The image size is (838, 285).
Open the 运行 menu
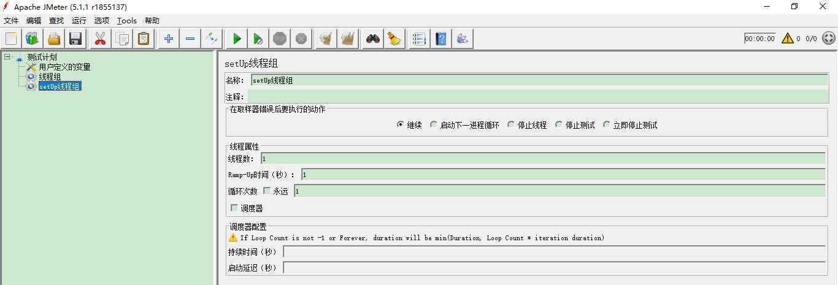(79, 21)
